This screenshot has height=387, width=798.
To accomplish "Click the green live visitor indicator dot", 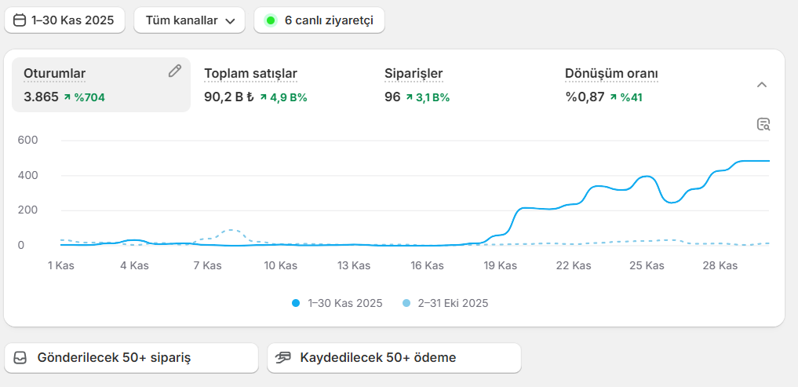I will [271, 20].
